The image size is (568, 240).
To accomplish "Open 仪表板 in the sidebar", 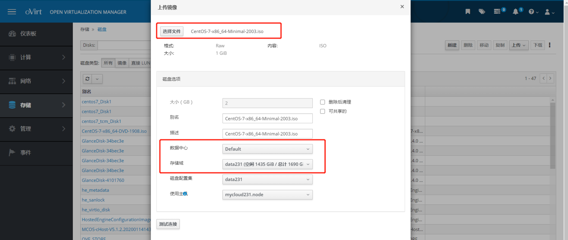I will coord(28,34).
